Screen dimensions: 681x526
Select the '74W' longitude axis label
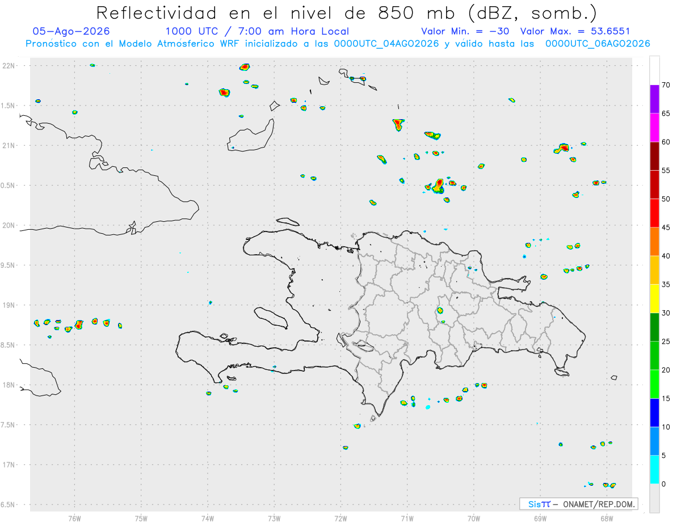[x=208, y=519]
